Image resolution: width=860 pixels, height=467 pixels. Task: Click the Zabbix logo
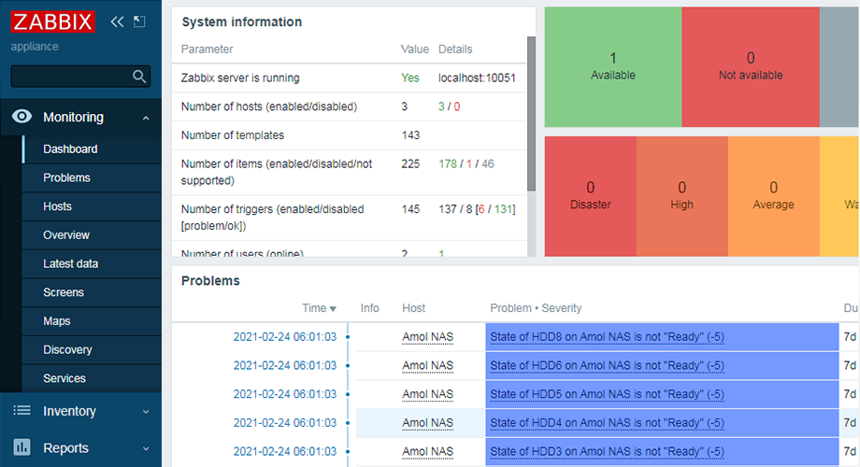click(53, 21)
